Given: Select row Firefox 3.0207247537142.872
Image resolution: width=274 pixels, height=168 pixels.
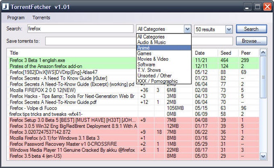Looking at the screenshot, I should tap(134, 132).
